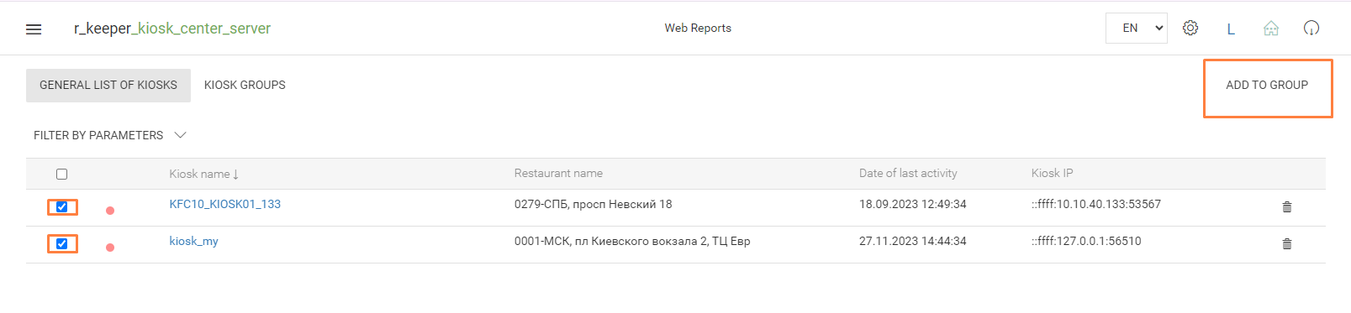Open the EN language dropdown
The height and width of the screenshot is (313, 1351).
(1136, 28)
